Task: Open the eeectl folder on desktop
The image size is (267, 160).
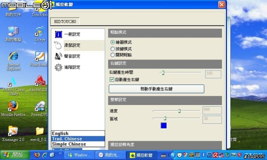Action: coord(39,134)
